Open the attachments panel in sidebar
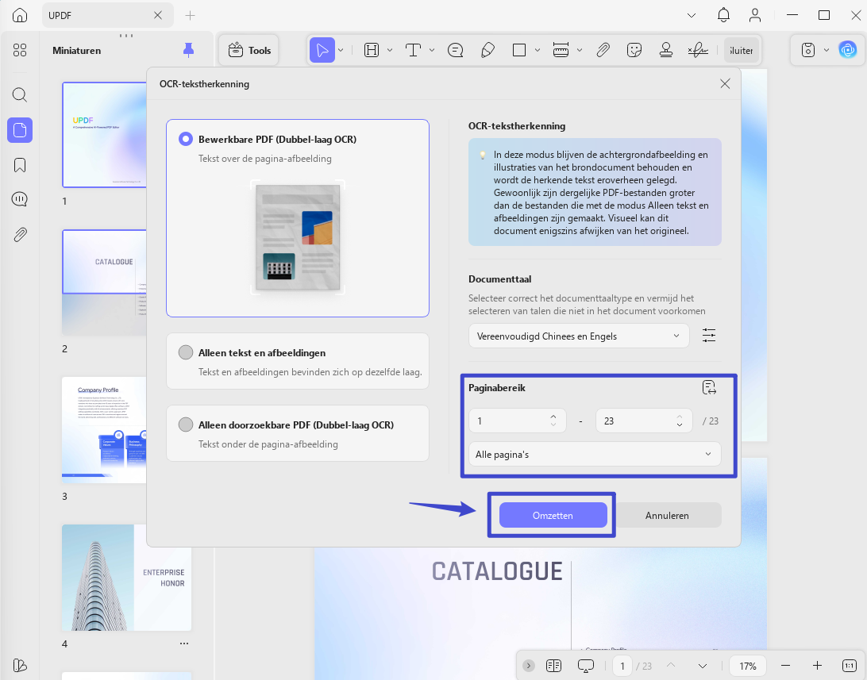This screenshot has height=680, width=867. pos(20,235)
